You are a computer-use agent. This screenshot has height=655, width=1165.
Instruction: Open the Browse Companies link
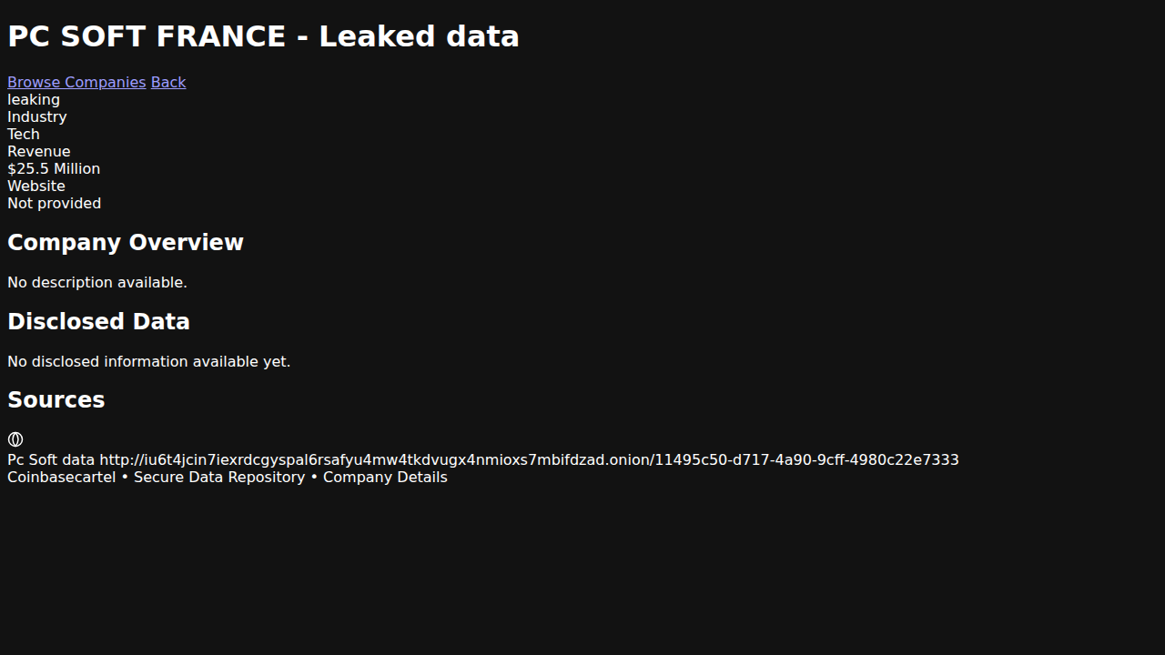76,82
